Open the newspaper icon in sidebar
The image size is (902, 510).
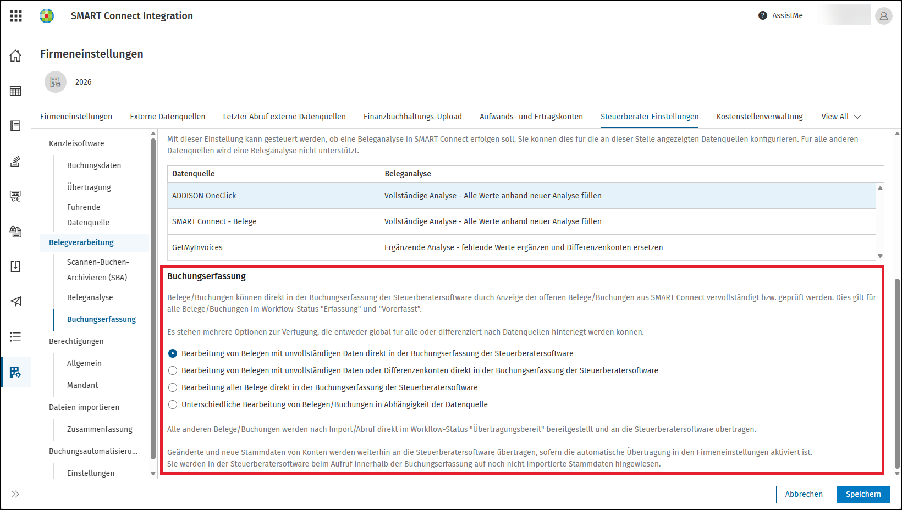coord(15,231)
